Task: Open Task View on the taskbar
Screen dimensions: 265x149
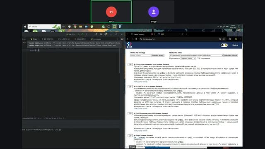Action: click(63, 26)
